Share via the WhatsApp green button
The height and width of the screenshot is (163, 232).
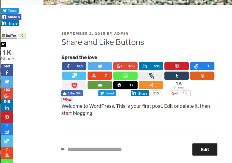125,76
